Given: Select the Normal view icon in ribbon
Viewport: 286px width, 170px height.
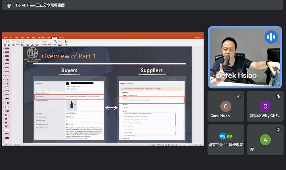Looking at the screenshot, I should point(5,42).
